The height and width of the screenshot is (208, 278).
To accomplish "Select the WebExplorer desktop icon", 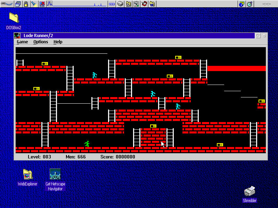I will [x=27, y=177].
